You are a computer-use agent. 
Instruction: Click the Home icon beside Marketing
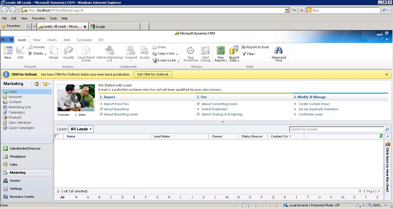[x=36, y=84]
